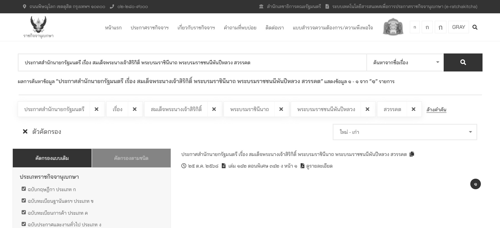Click the e-ratchakitcha system link

point(405,6)
